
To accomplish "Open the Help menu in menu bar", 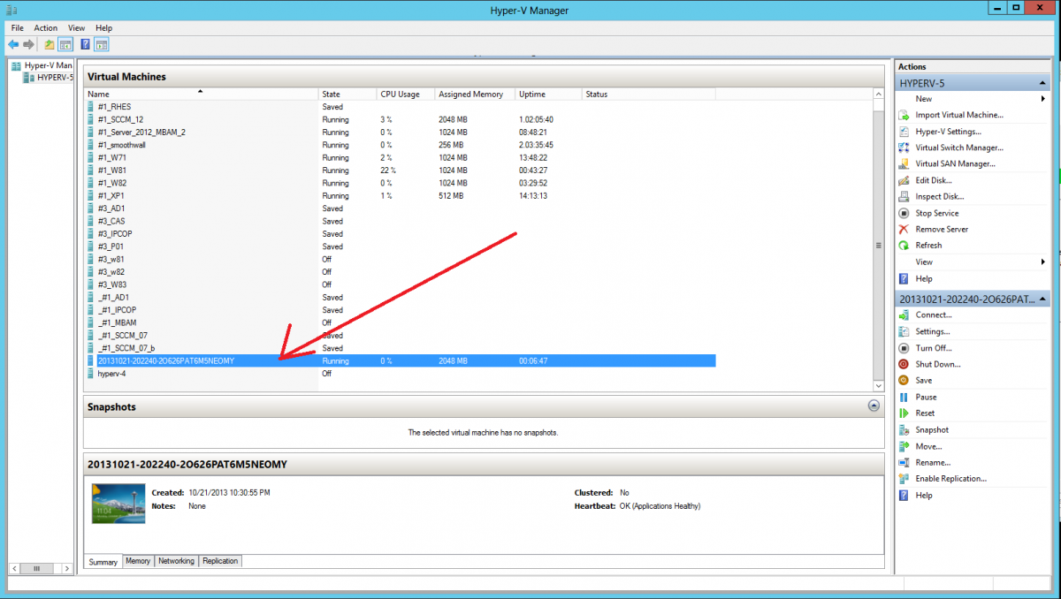I will point(104,28).
